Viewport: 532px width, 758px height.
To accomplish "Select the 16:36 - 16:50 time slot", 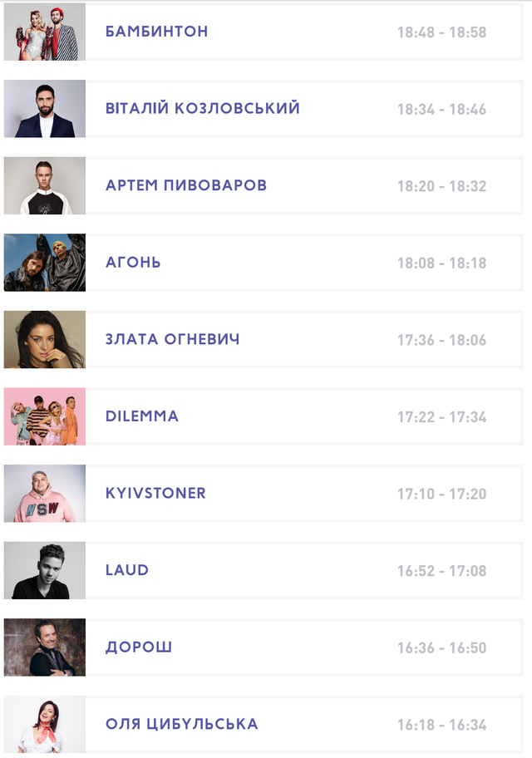I will (441, 647).
